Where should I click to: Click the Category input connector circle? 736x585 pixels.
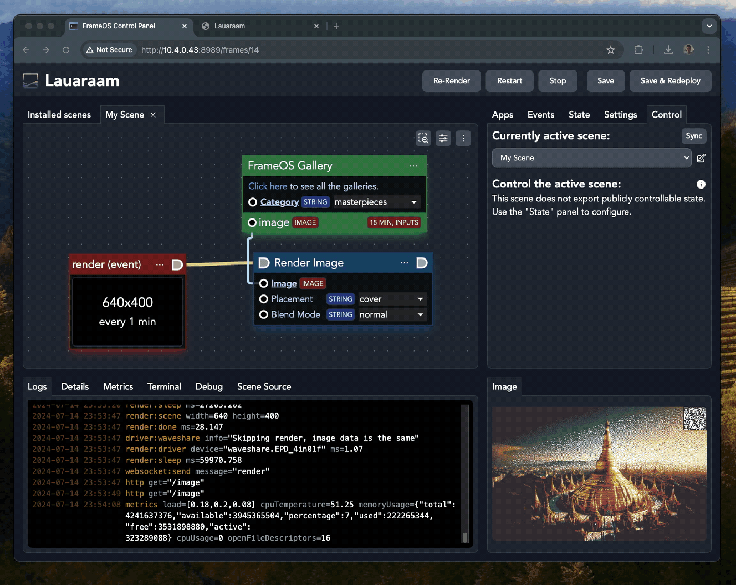tap(253, 202)
